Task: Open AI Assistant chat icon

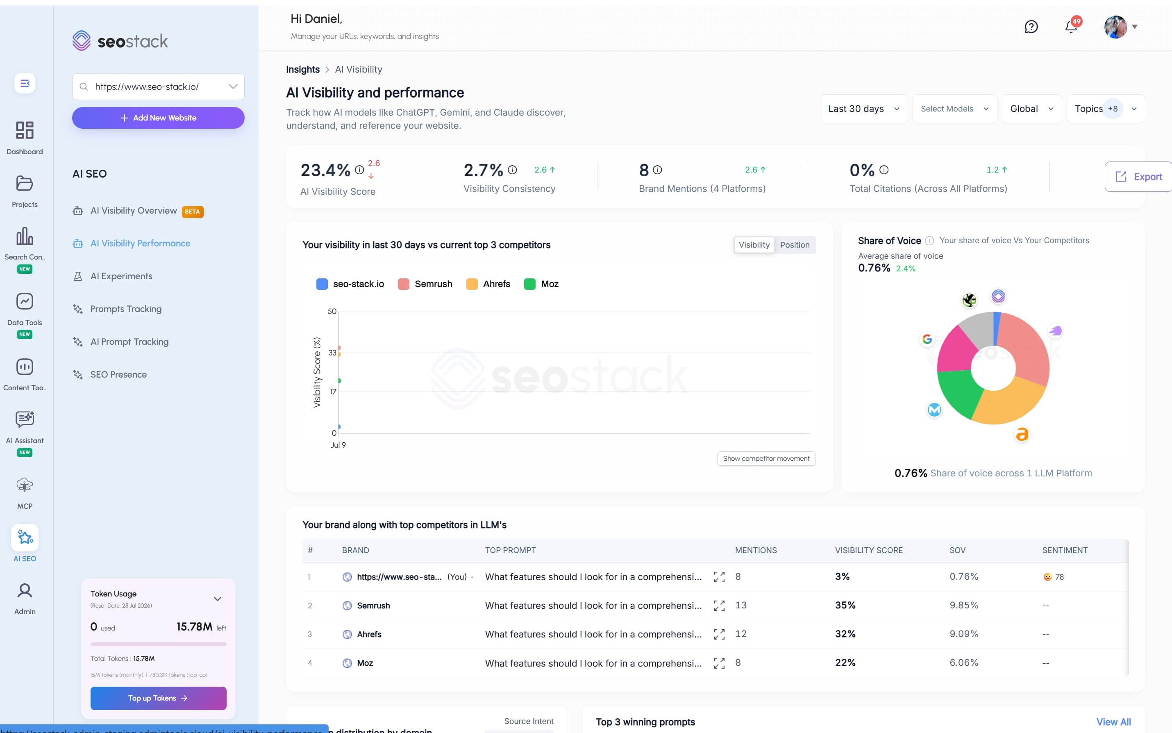Action: point(25,419)
